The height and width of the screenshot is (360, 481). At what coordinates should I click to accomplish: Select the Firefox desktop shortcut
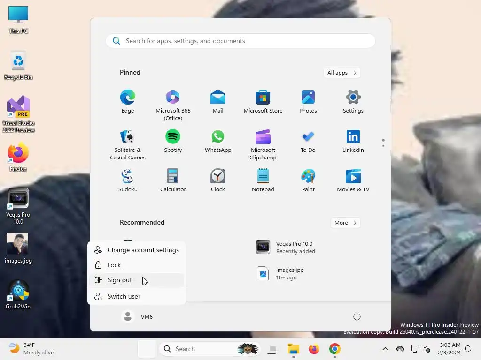[x=18, y=157]
